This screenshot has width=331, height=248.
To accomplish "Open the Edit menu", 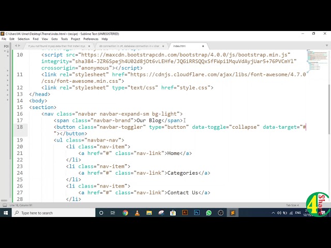I will pyautogui.click(x=12, y=39).
